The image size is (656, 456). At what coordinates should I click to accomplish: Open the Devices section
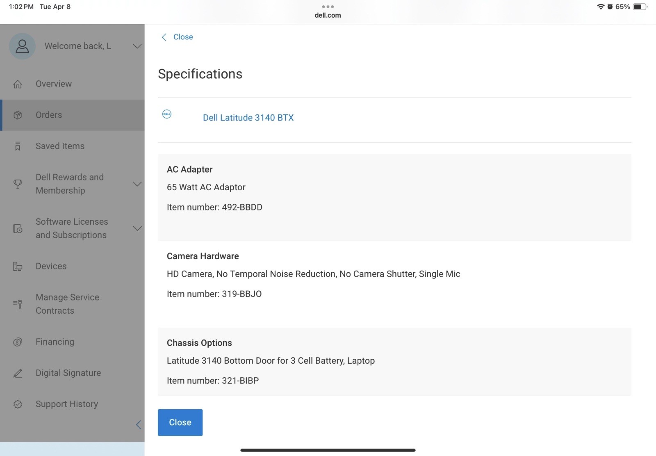tap(72, 267)
